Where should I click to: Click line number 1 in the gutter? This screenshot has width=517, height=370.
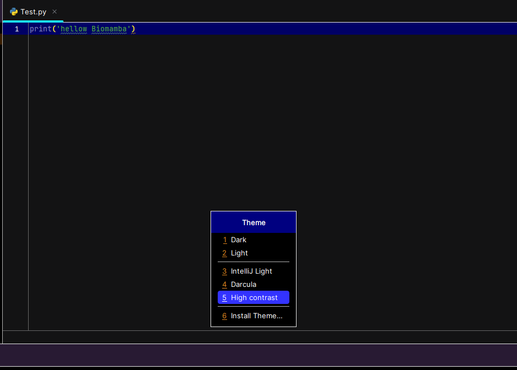pos(17,29)
